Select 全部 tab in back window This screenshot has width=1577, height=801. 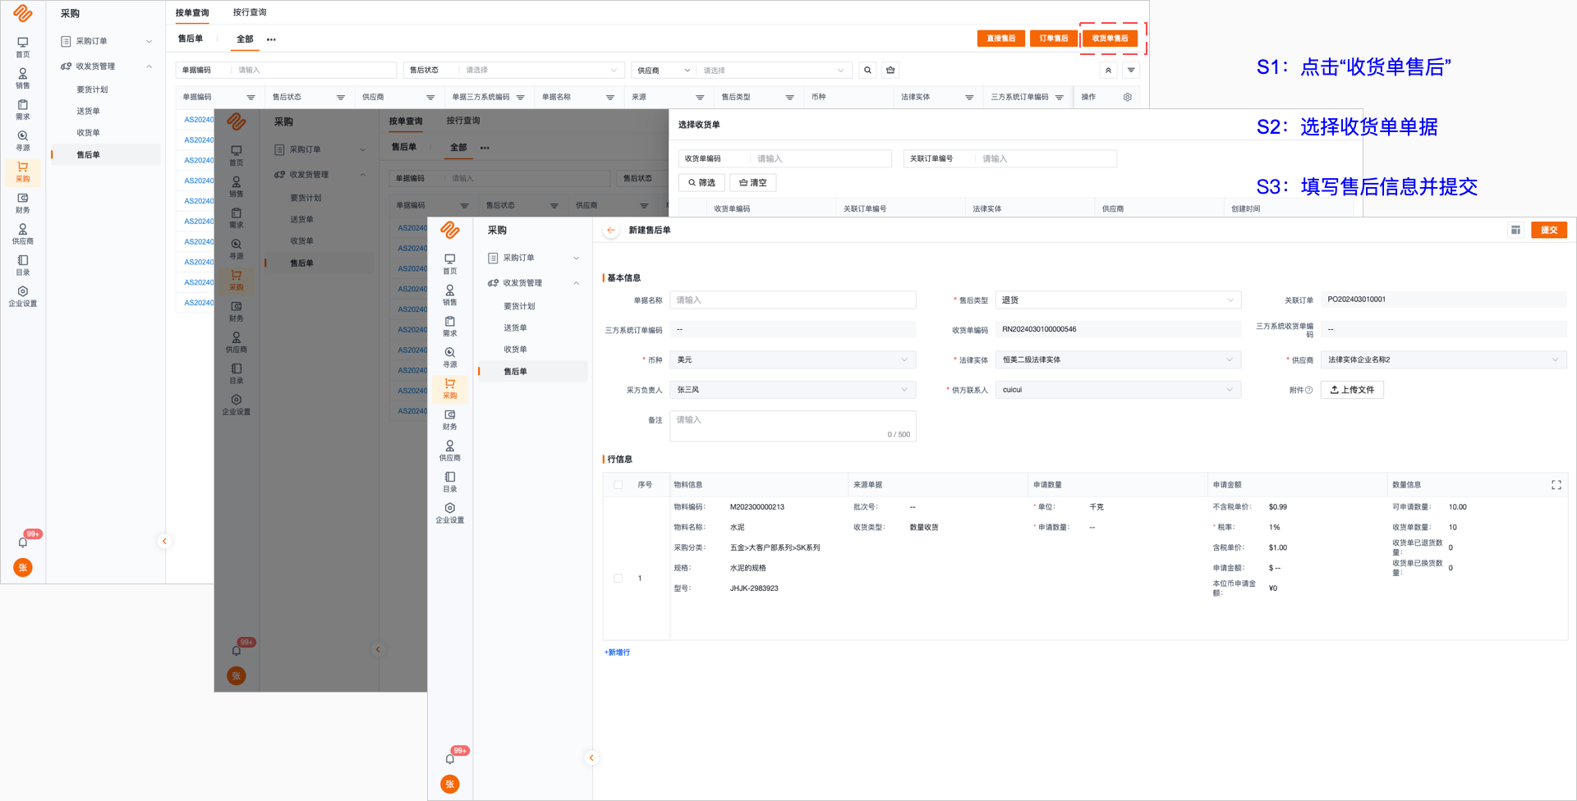click(245, 39)
